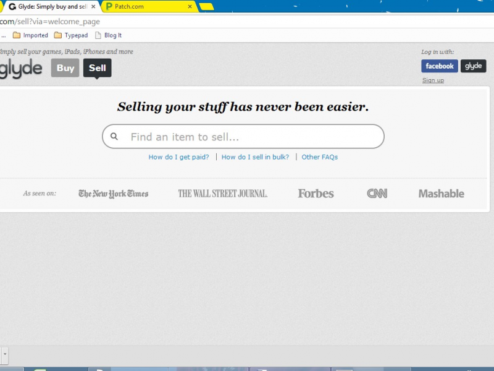Click the As seen on label

40,194
